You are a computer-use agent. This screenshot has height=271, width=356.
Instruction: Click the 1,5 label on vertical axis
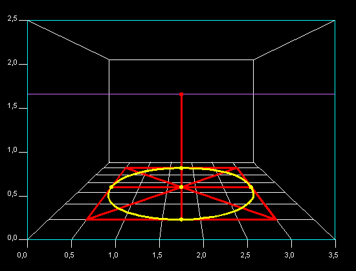click(12, 106)
